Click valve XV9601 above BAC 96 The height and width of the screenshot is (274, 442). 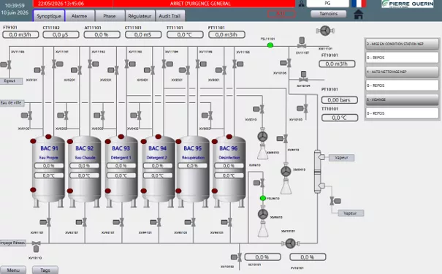221,70
